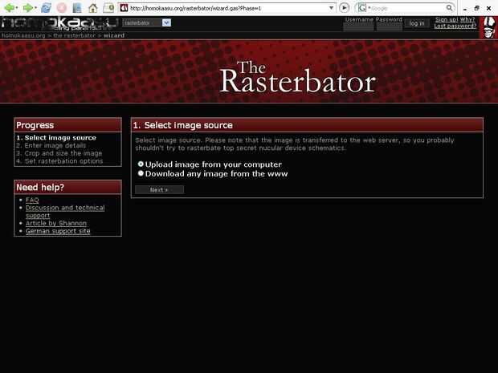Open the FAQ help link
The height and width of the screenshot is (373, 498).
[x=32, y=200]
